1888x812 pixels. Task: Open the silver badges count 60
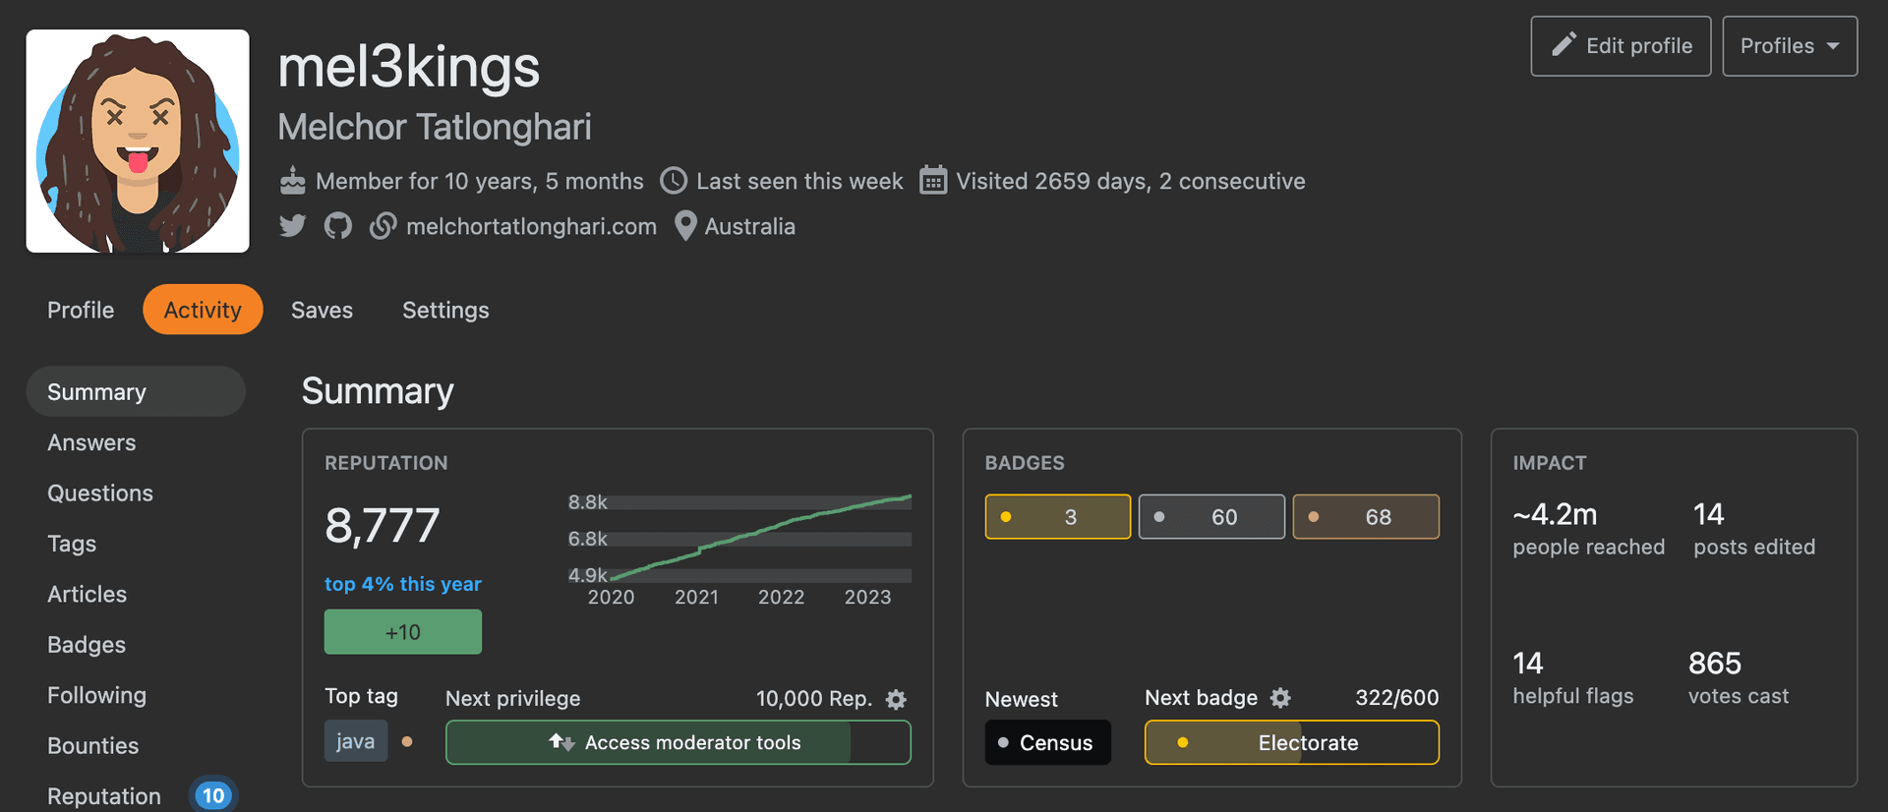coord(1211,517)
